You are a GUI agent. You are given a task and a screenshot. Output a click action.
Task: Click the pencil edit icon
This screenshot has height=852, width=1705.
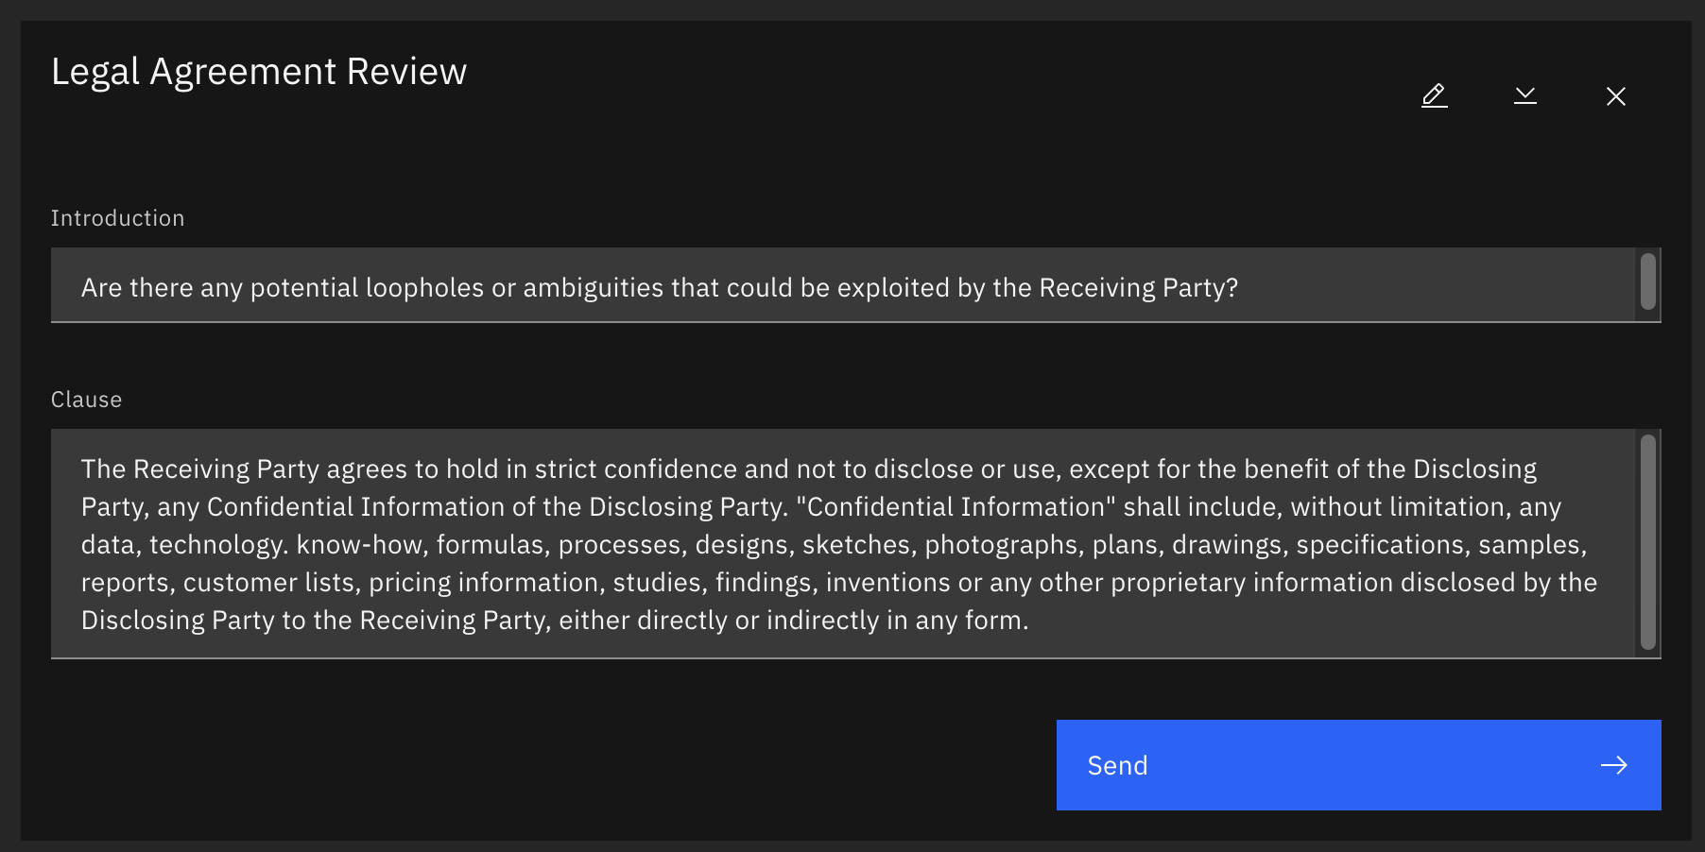pyautogui.click(x=1434, y=95)
